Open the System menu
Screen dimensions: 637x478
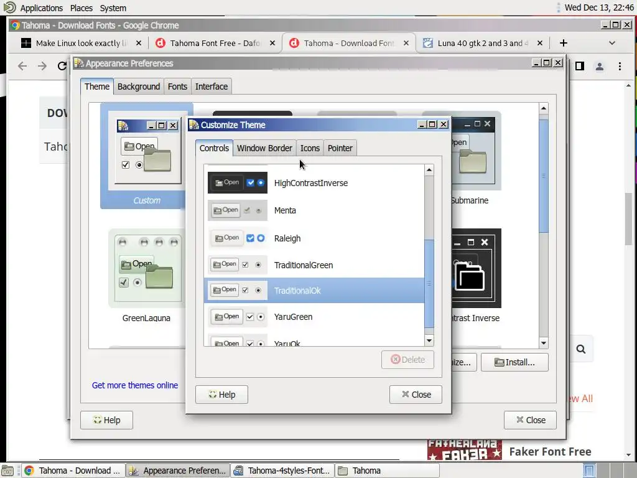[x=113, y=8]
